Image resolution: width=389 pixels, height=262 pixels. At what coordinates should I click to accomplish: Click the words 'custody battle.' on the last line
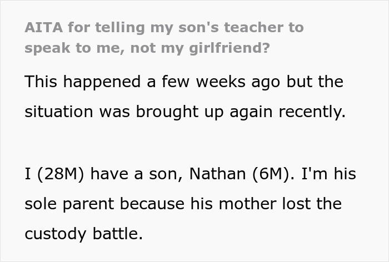click(83, 234)
